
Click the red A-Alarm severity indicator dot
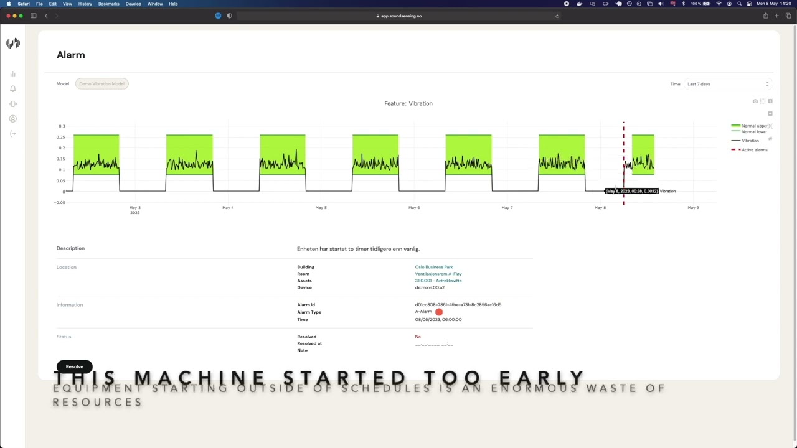(x=439, y=312)
